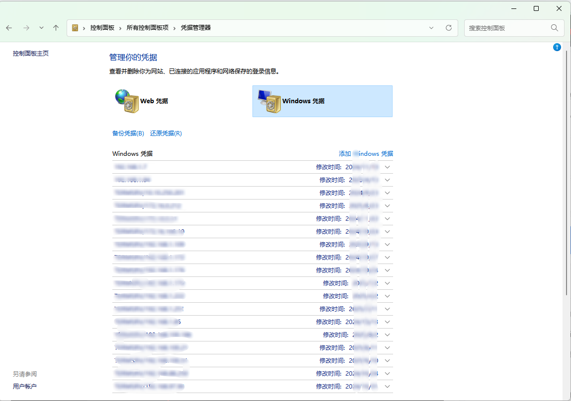
Task: Navigate to 所有控制面板项 in the breadcrumb
Action: [x=148, y=28]
